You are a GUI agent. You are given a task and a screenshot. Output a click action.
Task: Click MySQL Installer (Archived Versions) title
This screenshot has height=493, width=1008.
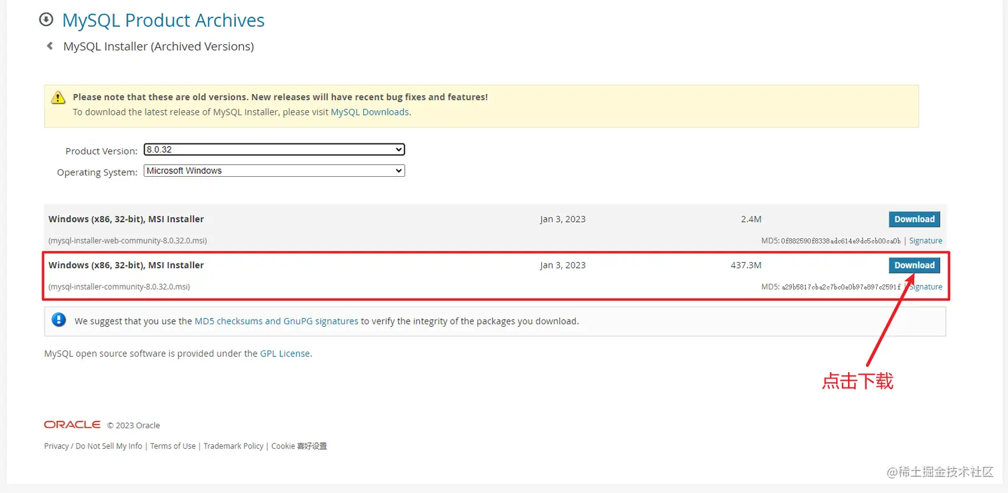(159, 46)
